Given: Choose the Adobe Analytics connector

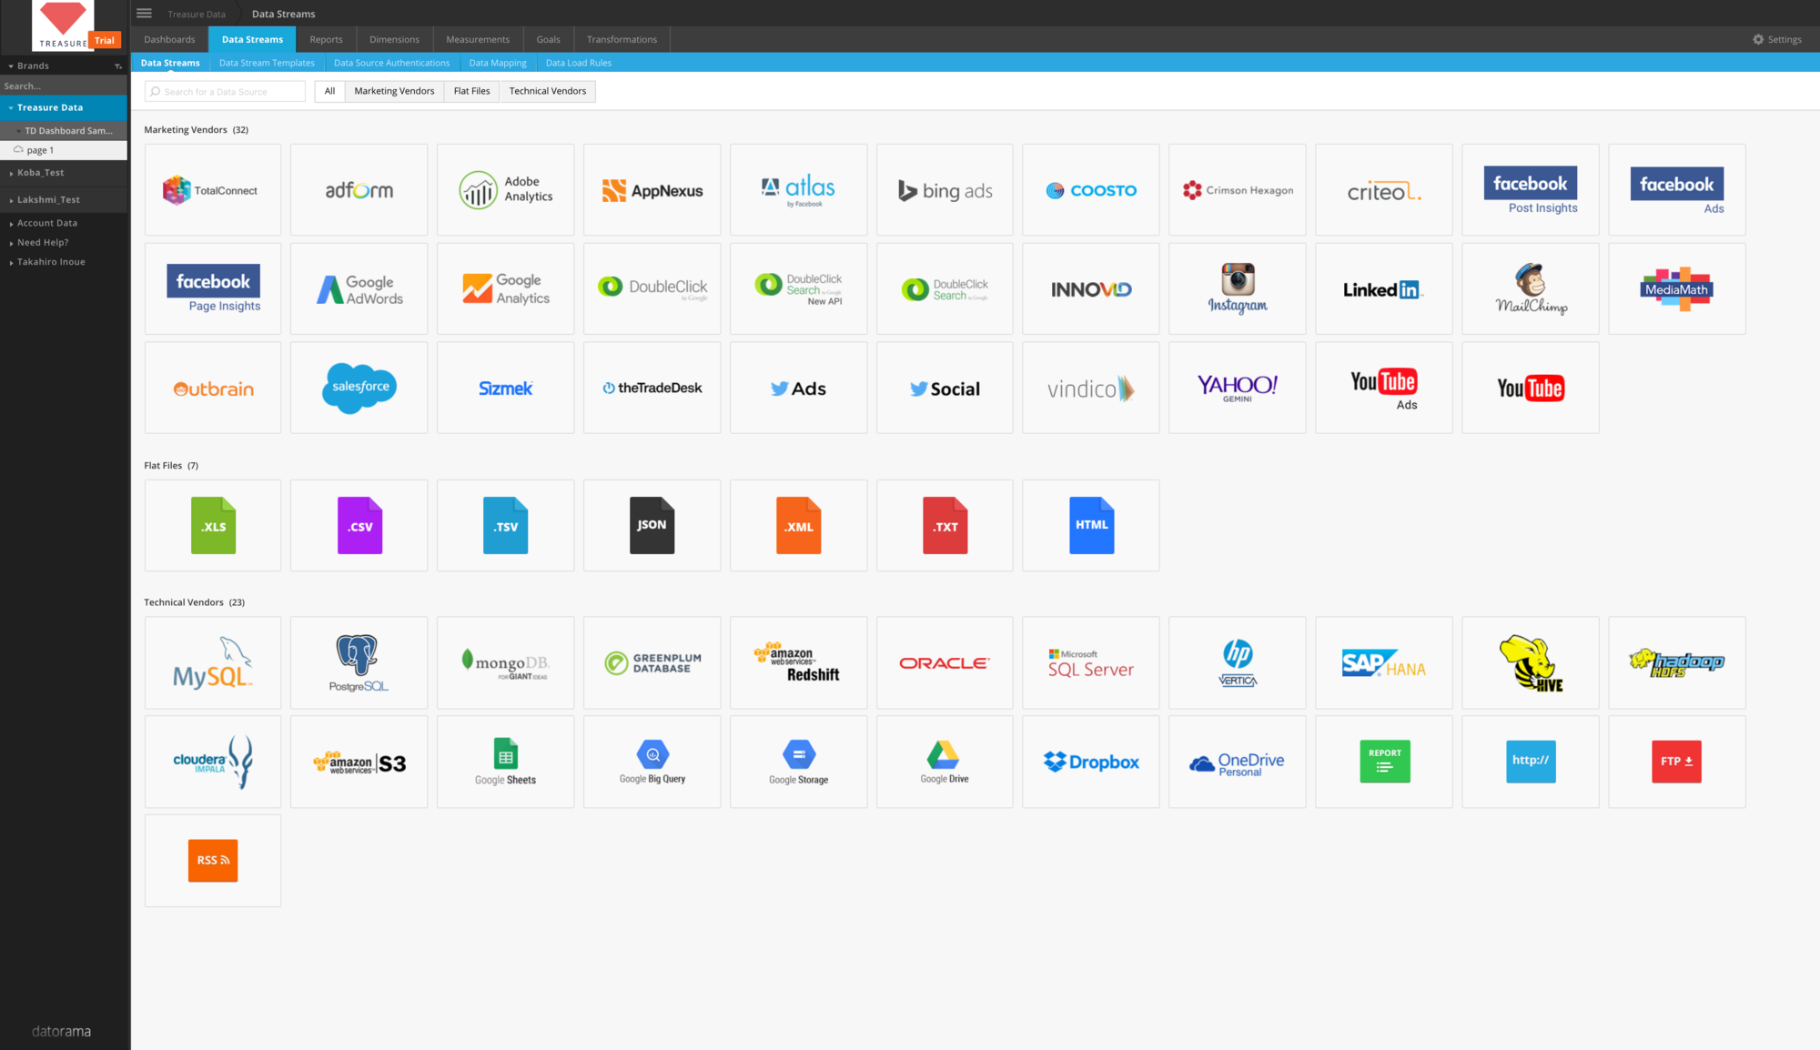Looking at the screenshot, I should pyautogui.click(x=506, y=190).
